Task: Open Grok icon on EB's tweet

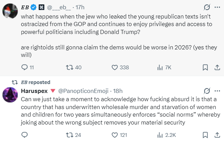Action: [207, 7]
